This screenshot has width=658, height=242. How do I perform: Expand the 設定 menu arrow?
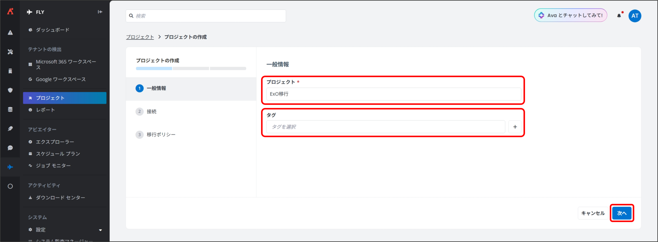pyautogui.click(x=100, y=230)
